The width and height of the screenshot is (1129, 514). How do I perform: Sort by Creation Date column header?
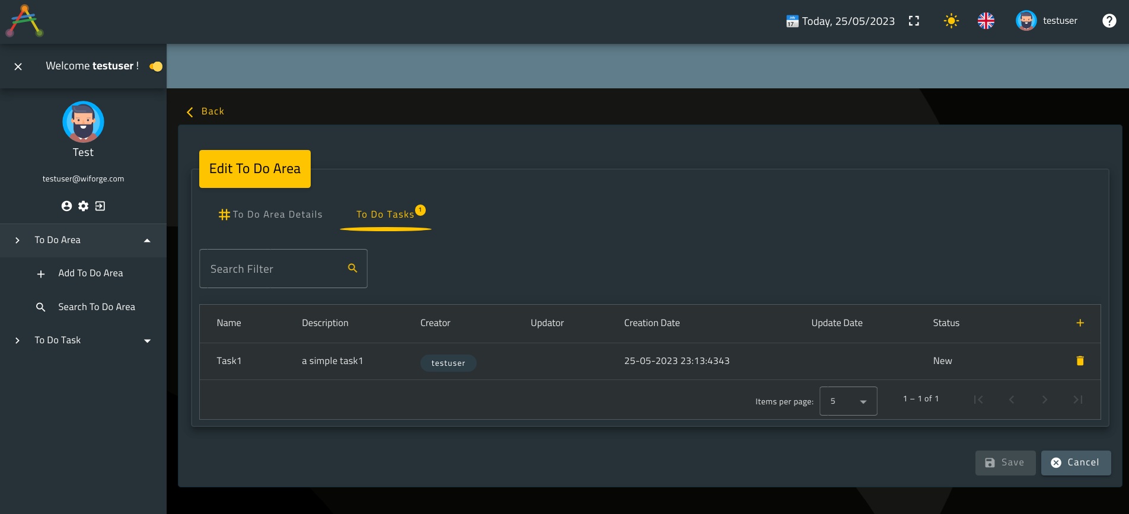coord(652,323)
